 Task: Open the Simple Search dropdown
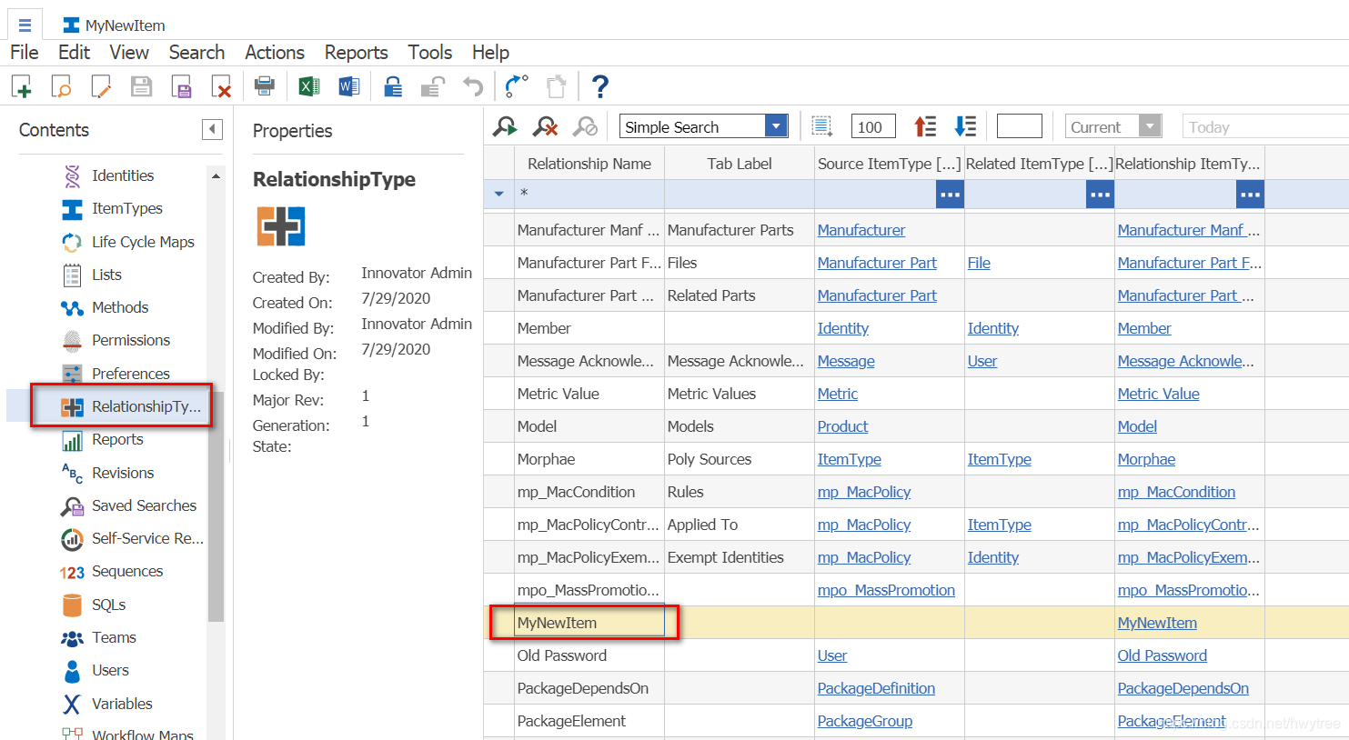click(x=776, y=126)
